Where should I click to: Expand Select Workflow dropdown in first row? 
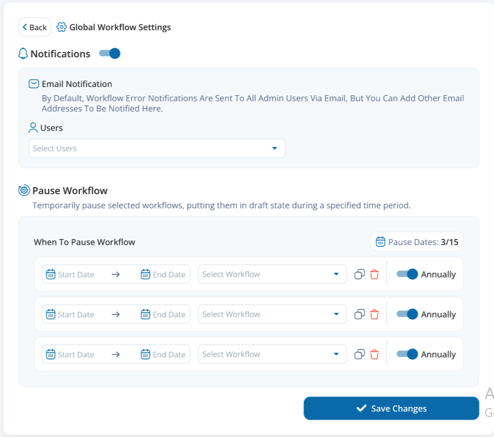coord(272,274)
